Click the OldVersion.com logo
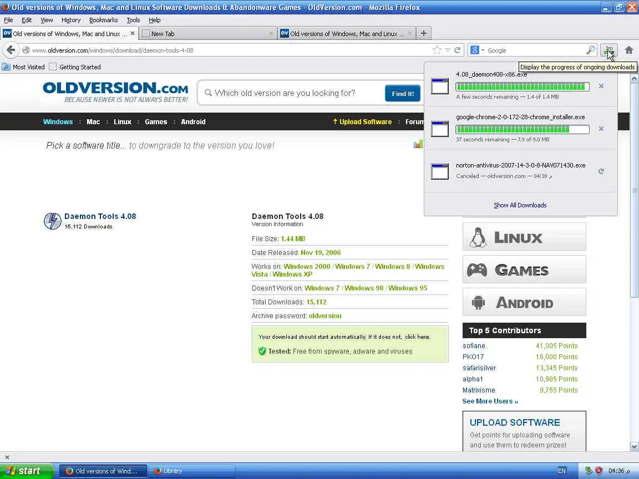This screenshot has height=479, width=639. click(115, 92)
